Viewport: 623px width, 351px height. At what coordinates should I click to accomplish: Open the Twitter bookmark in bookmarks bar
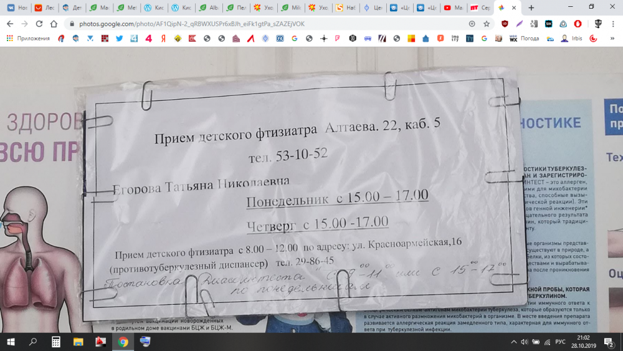(x=120, y=39)
